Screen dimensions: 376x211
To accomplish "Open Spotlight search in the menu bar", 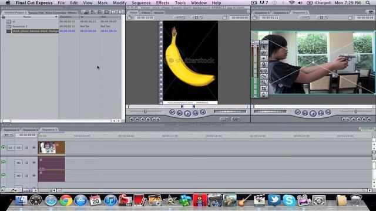I will click(368, 3).
